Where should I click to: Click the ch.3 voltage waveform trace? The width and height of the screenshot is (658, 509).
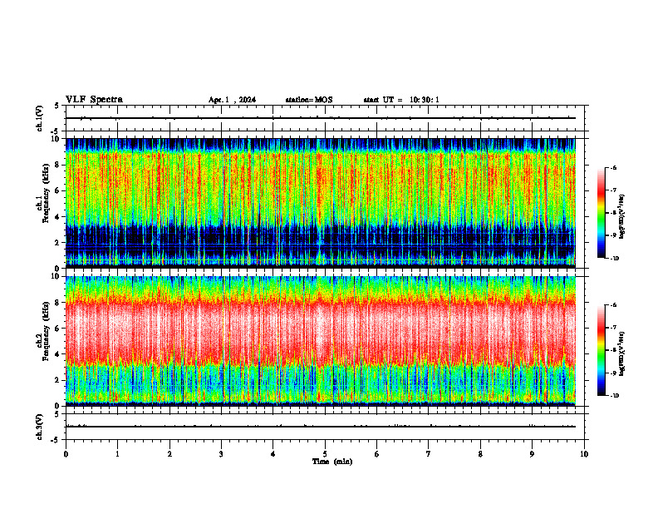point(321,427)
